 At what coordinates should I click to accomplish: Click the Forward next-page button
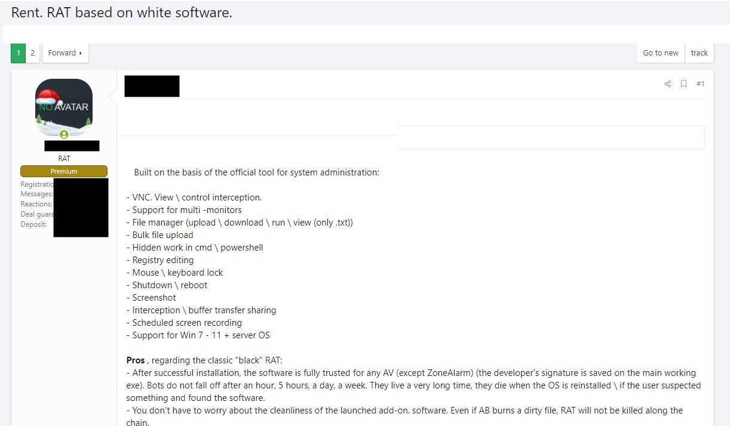coord(65,53)
